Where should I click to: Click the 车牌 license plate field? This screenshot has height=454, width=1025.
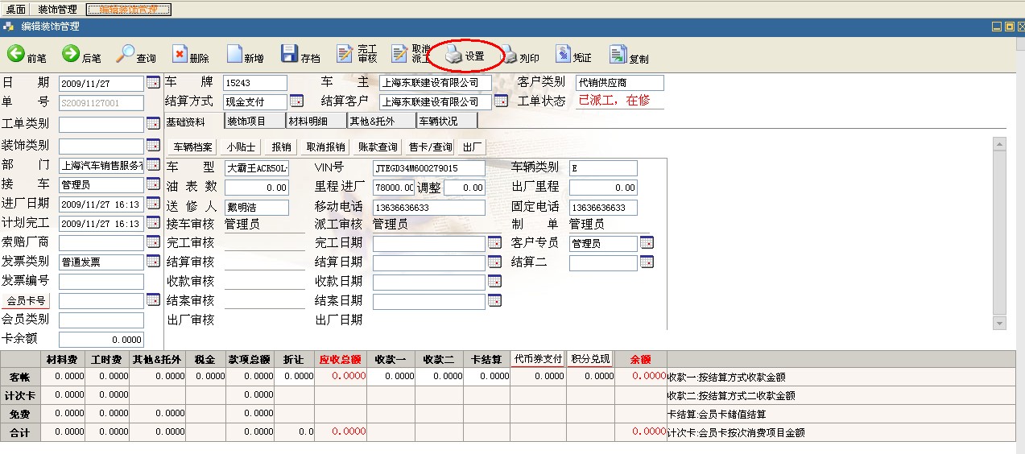coord(254,83)
